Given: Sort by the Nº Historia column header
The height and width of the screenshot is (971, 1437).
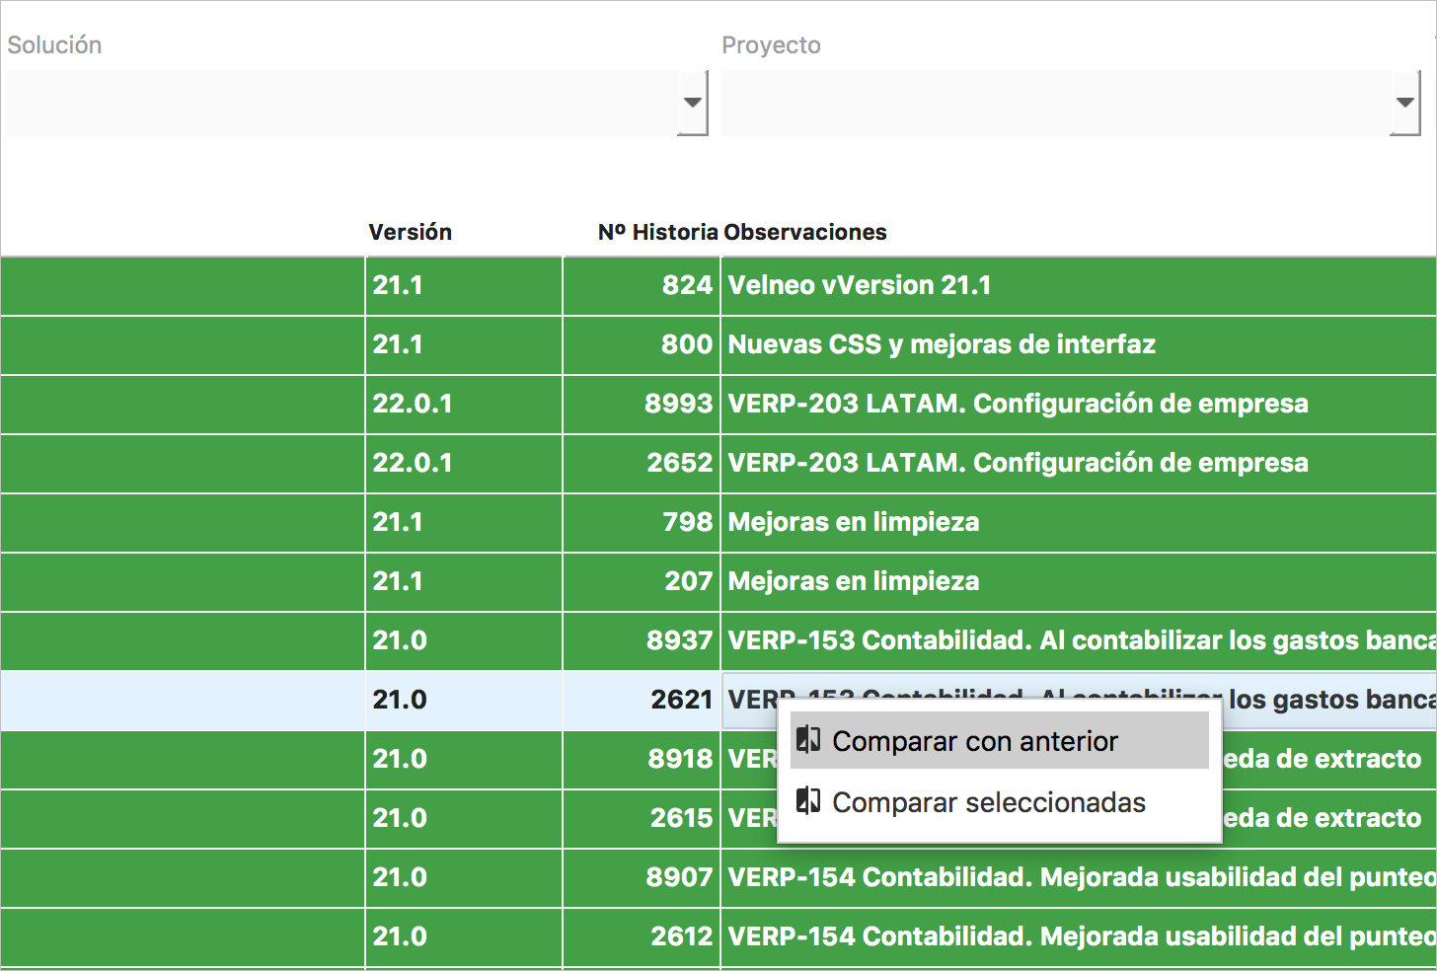Looking at the screenshot, I should click(657, 232).
